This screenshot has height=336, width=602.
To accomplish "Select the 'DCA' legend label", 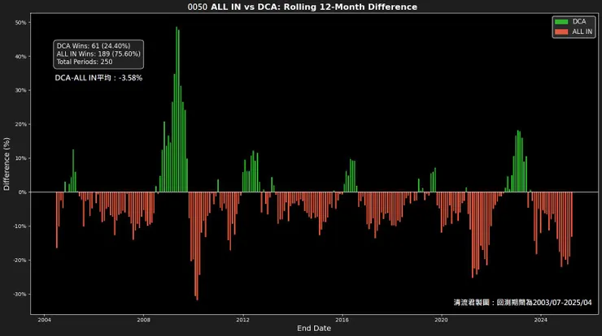I will 579,22.
